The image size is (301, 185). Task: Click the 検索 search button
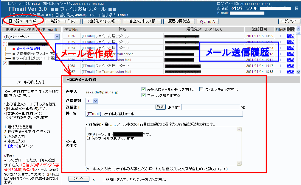[161, 107]
